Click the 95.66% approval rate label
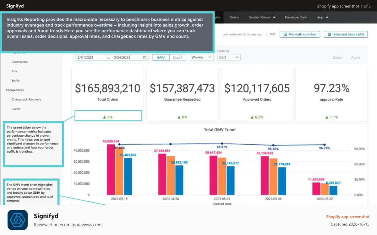The image size is (377, 235). coord(273,149)
